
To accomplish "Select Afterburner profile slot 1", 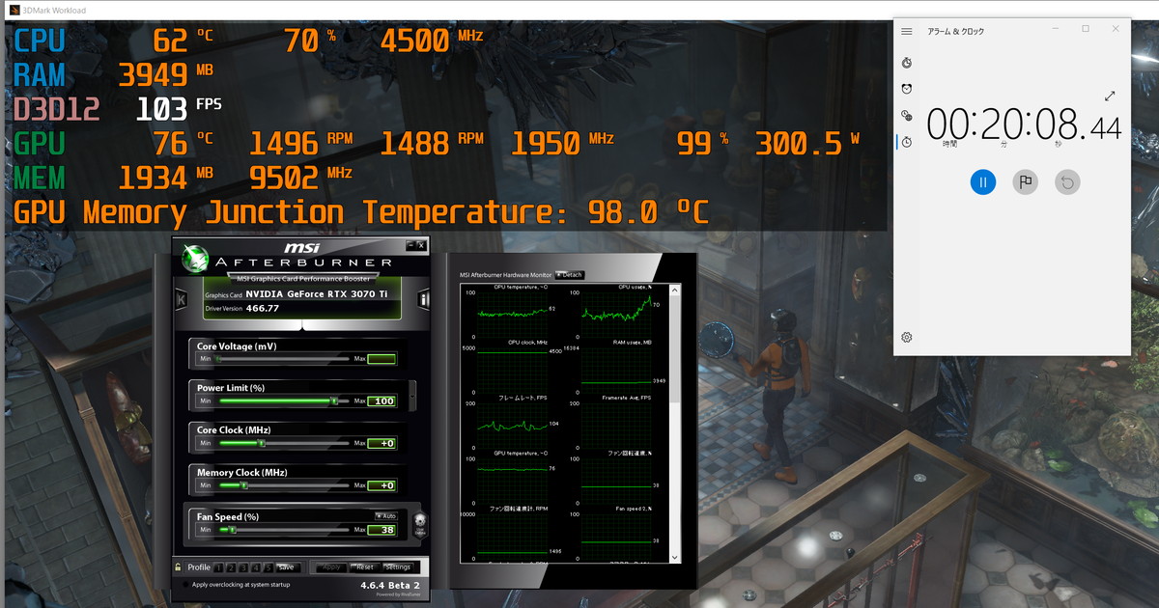I will tap(219, 567).
